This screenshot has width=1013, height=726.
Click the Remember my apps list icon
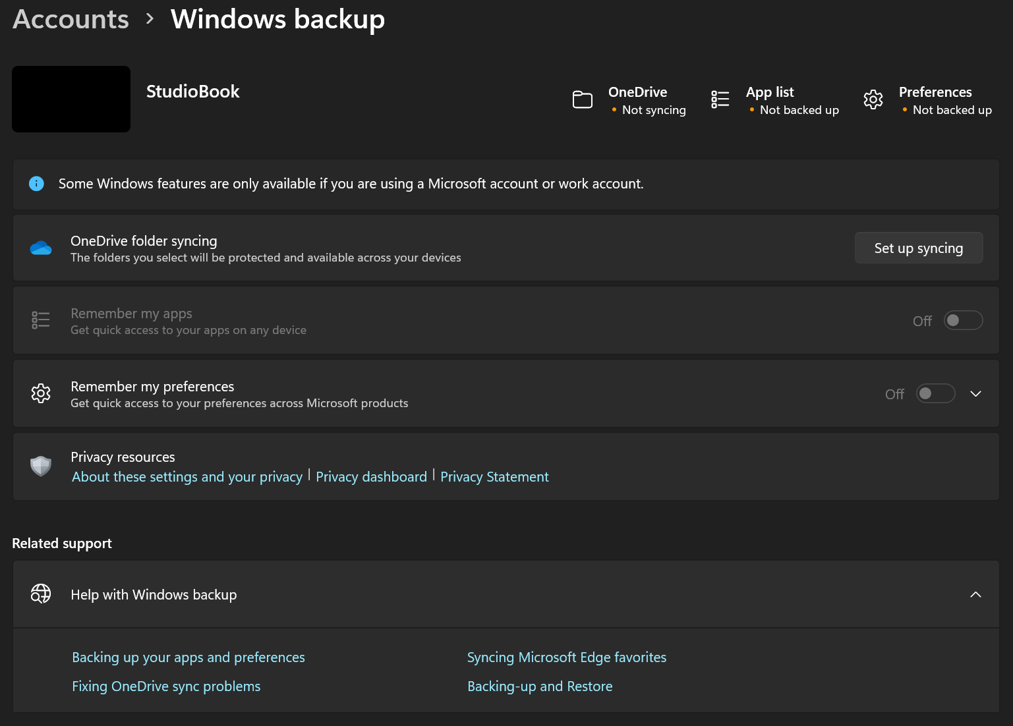pos(41,320)
